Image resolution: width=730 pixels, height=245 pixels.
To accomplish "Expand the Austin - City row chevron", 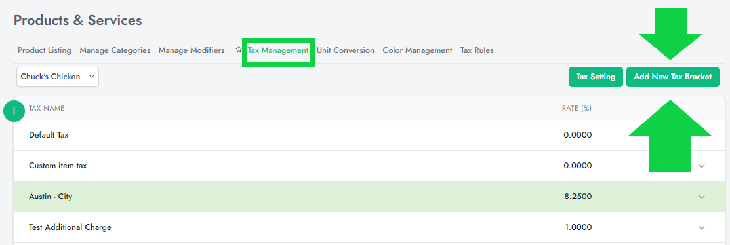I will (x=702, y=197).
